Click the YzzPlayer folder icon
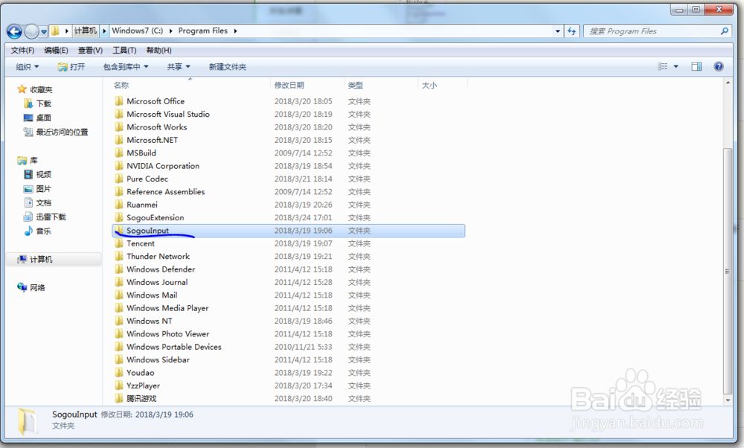The image size is (744, 448). 118,385
